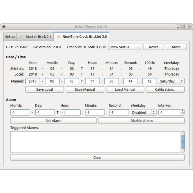Click the Triggered Alarms scrollbar thumb
Viewport: 193px width, 193px height.
point(183,142)
